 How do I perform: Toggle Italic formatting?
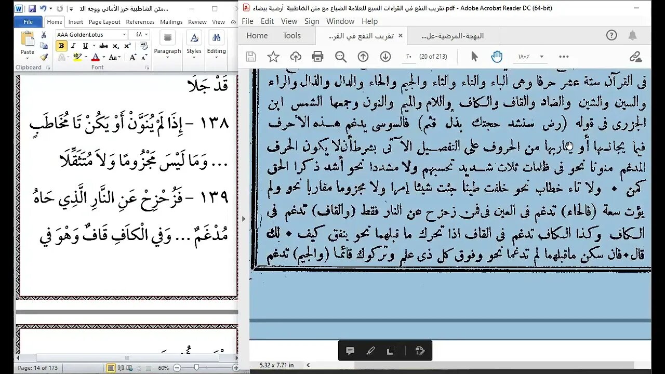click(73, 46)
